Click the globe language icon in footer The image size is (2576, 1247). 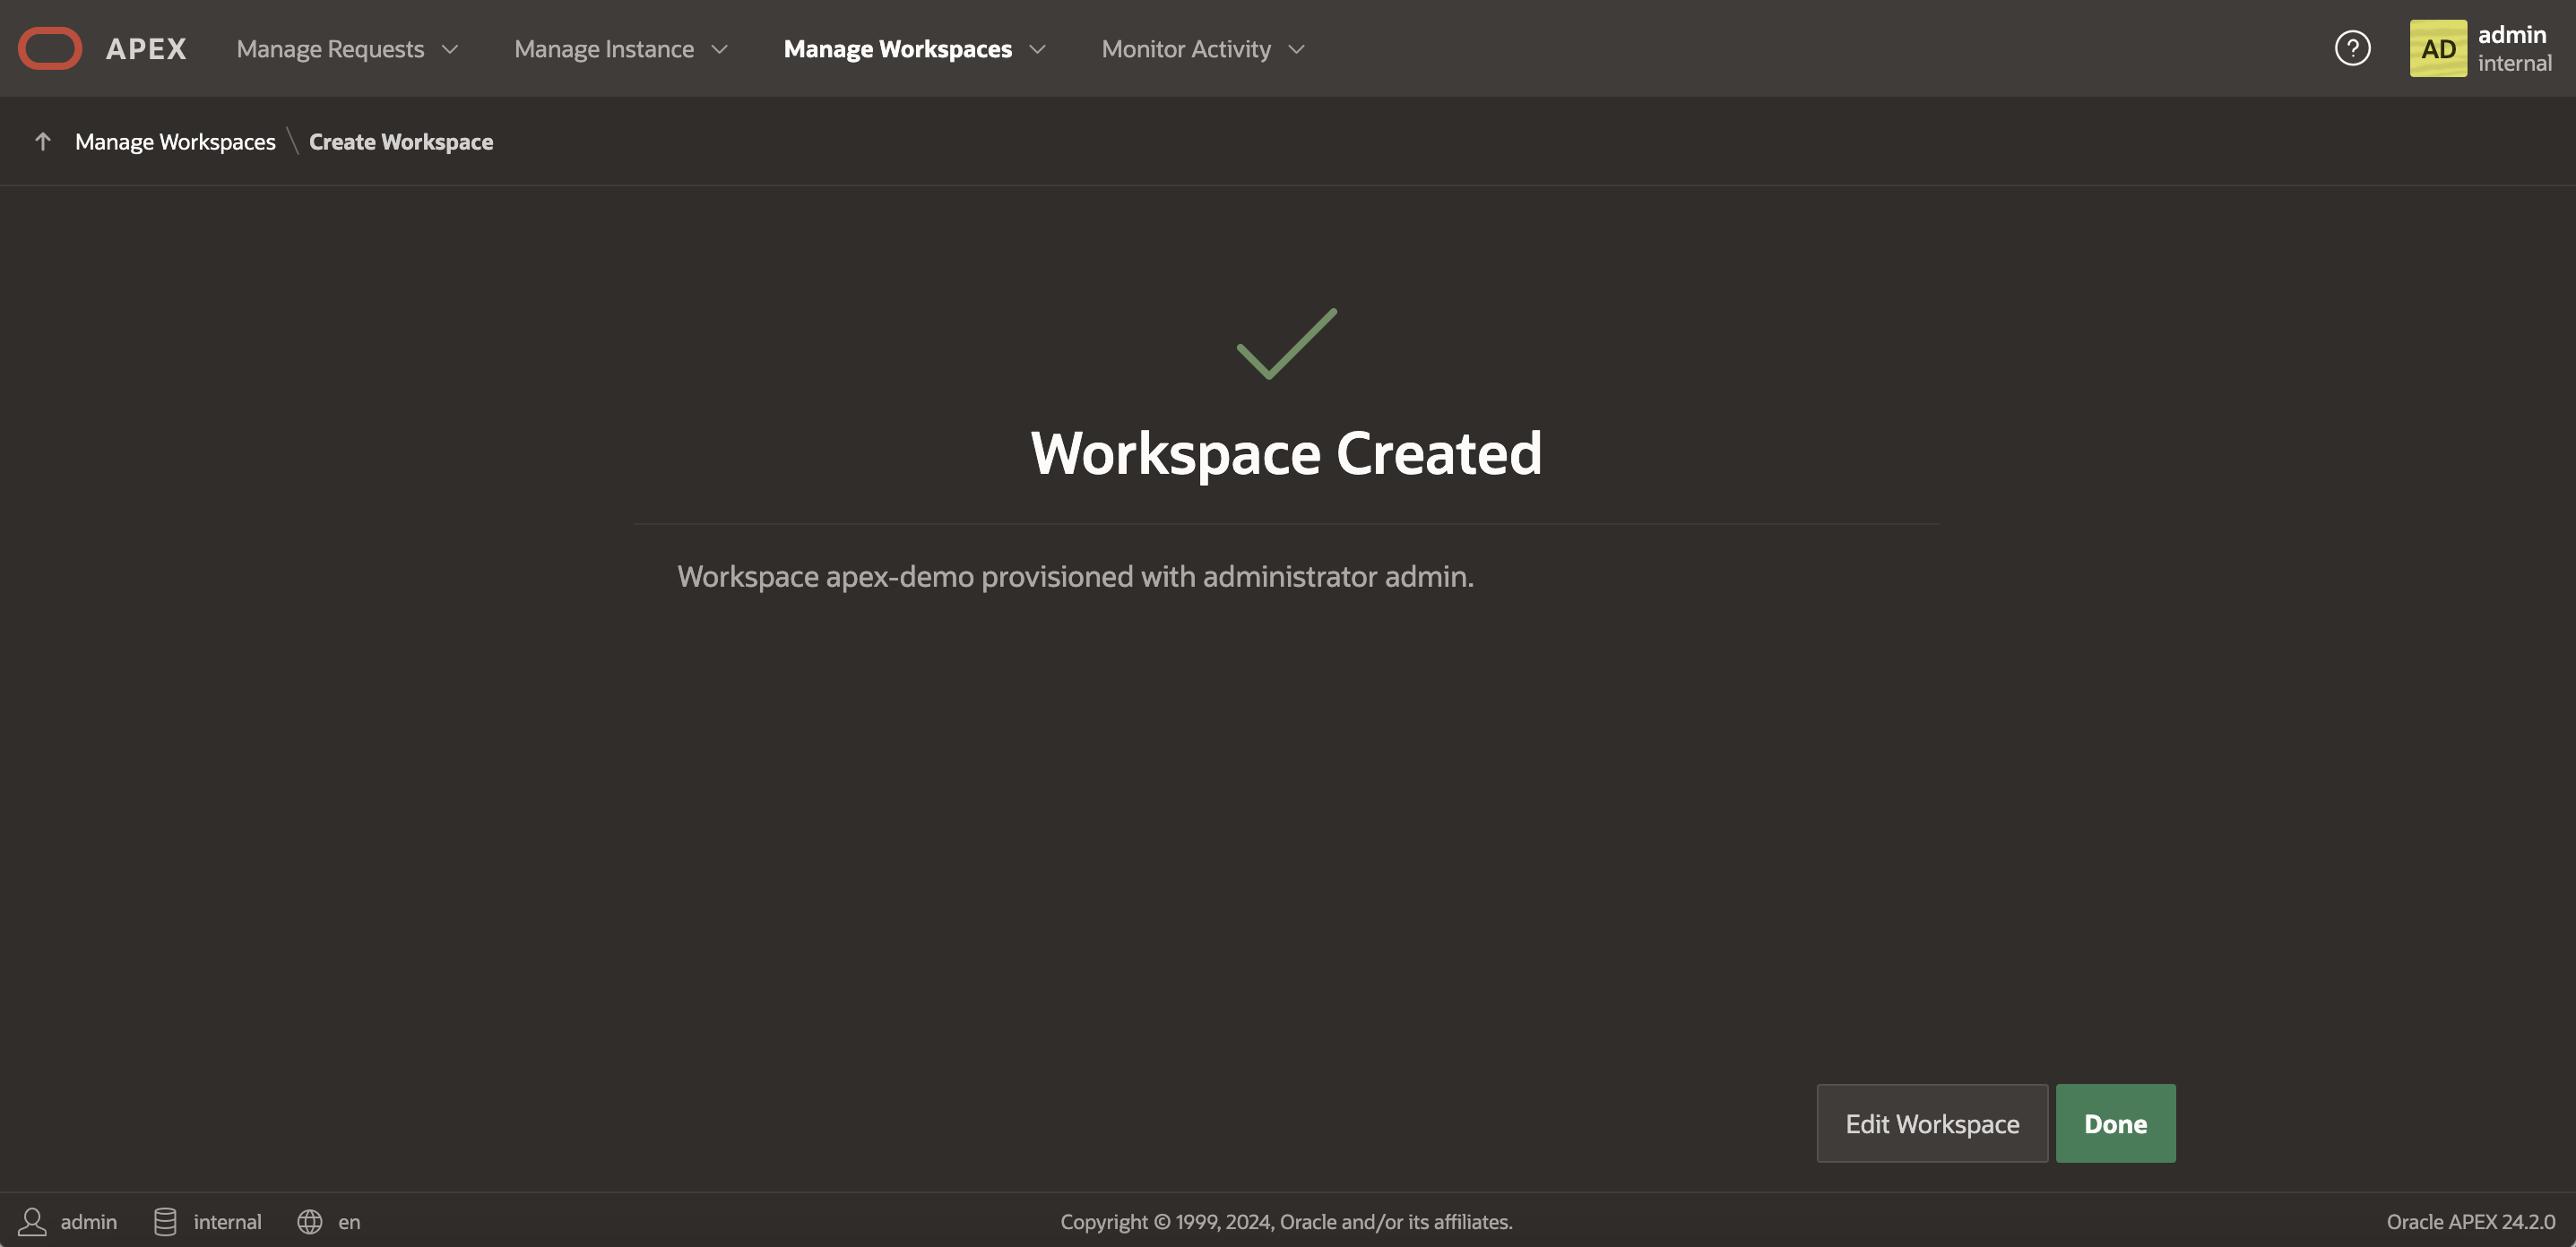[x=309, y=1221]
